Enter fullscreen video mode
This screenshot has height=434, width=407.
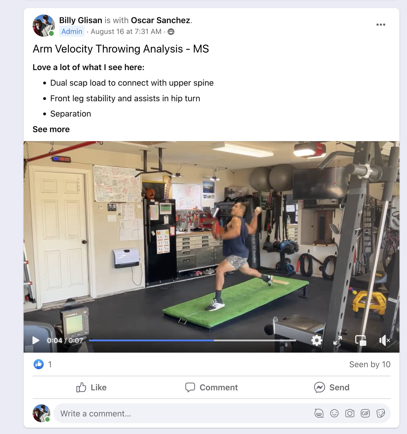point(338,341)
